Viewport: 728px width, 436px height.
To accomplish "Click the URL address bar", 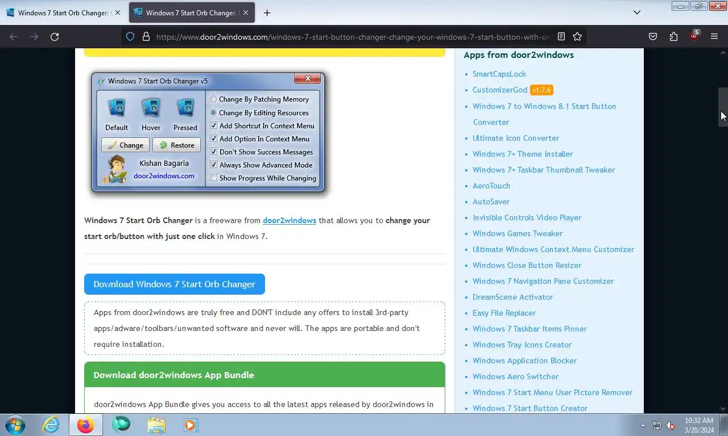I will click(x=353, y=36).
